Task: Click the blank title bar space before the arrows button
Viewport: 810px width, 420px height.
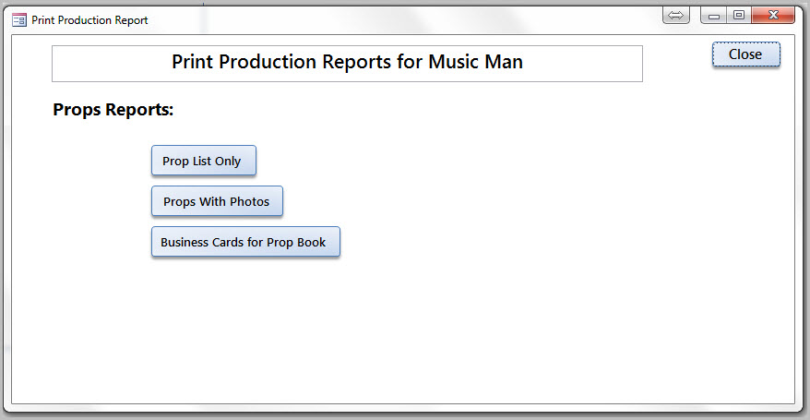Action: [x=403, y=19]
